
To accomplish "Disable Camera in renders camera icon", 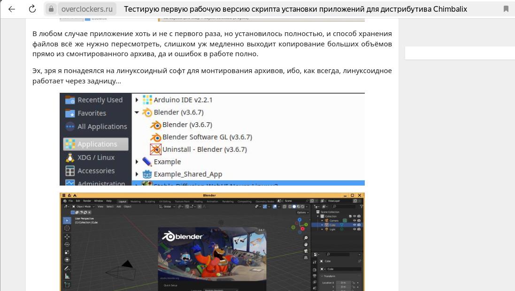I will point(359,221).
